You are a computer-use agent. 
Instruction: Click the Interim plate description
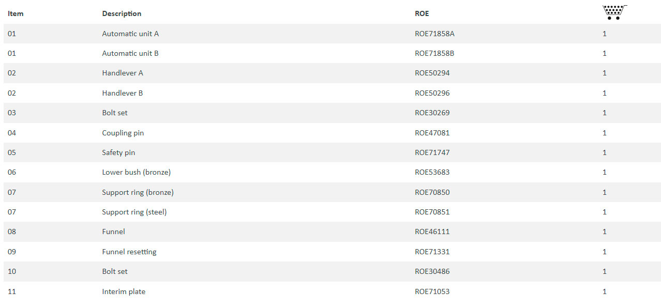tap(124, 291)
